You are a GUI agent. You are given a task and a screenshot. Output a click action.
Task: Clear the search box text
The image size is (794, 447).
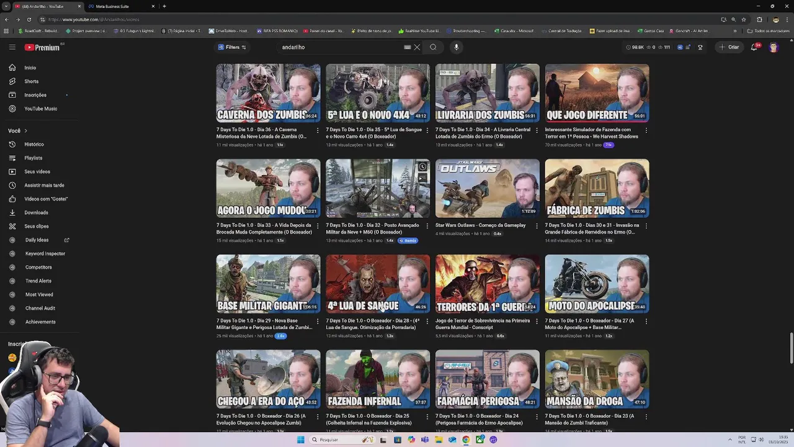point(417,47)
